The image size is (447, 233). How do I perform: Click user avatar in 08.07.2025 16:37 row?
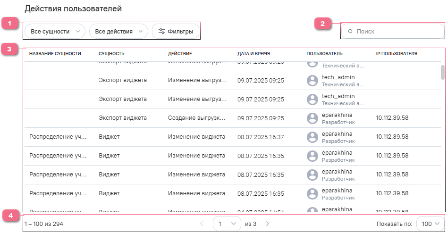click(312, 137)
